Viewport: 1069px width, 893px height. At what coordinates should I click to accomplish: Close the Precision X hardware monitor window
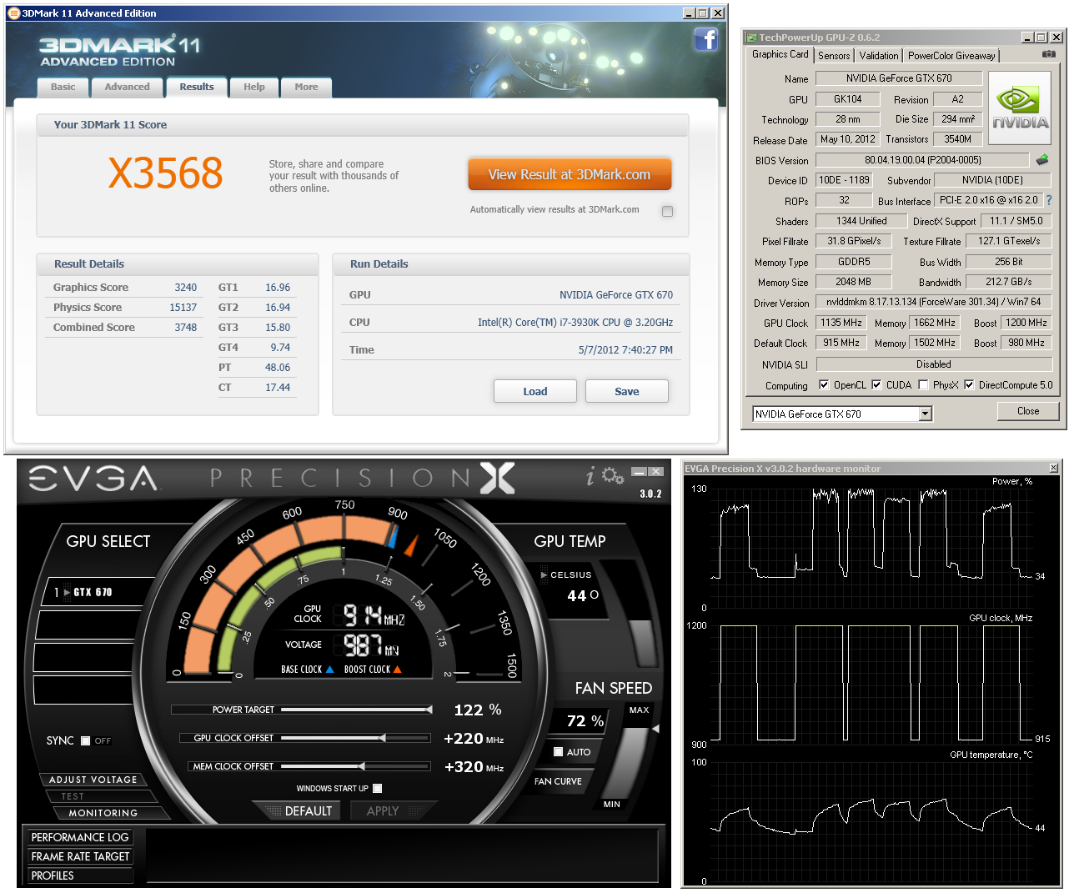click(x=1053, y=468)
